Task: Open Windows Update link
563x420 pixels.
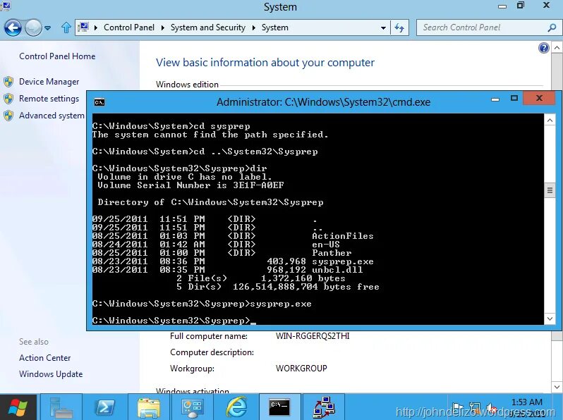Action: pos(51,374)
